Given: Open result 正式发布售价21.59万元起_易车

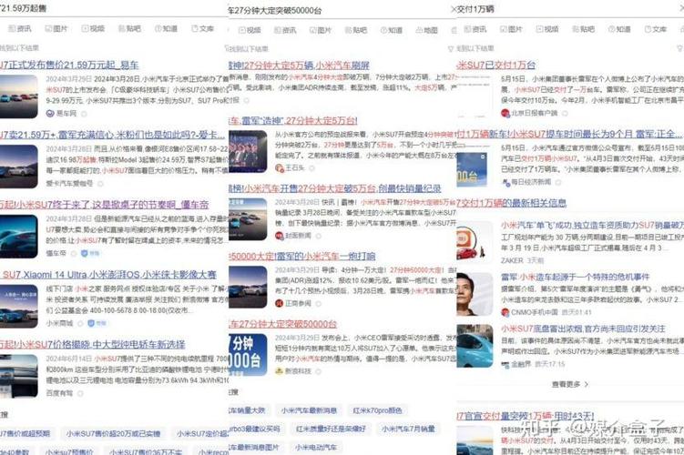Looking at the screenshot, I should coord(69,65).
